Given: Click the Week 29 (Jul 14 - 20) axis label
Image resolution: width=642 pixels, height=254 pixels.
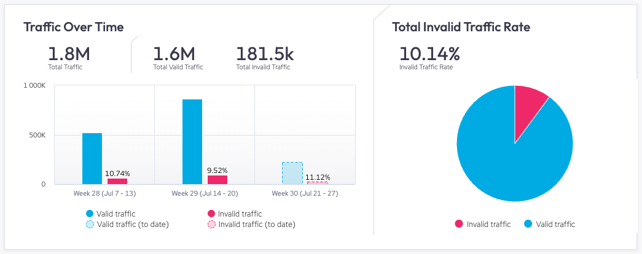Looking at the screenshot, I should [205, 194].
